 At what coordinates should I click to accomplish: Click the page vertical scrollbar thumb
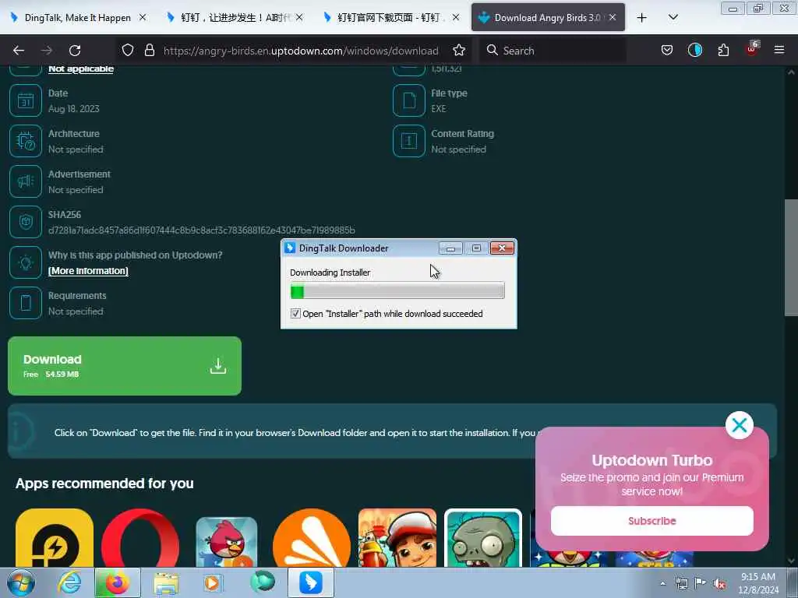pyautogui.click(x=791, y=257)
